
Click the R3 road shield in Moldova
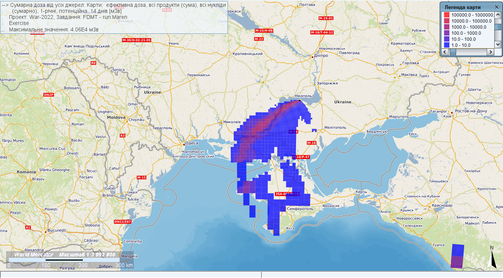tap(122, 135)
